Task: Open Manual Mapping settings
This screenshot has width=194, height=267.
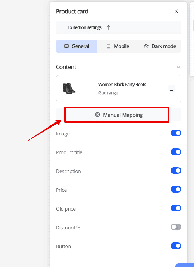Action: 119,115
